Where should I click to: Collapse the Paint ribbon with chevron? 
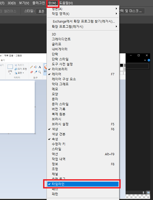[x=145, y=60]
